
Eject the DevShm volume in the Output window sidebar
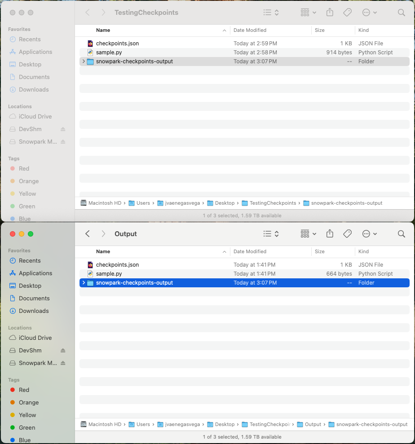tap(63, 351)
